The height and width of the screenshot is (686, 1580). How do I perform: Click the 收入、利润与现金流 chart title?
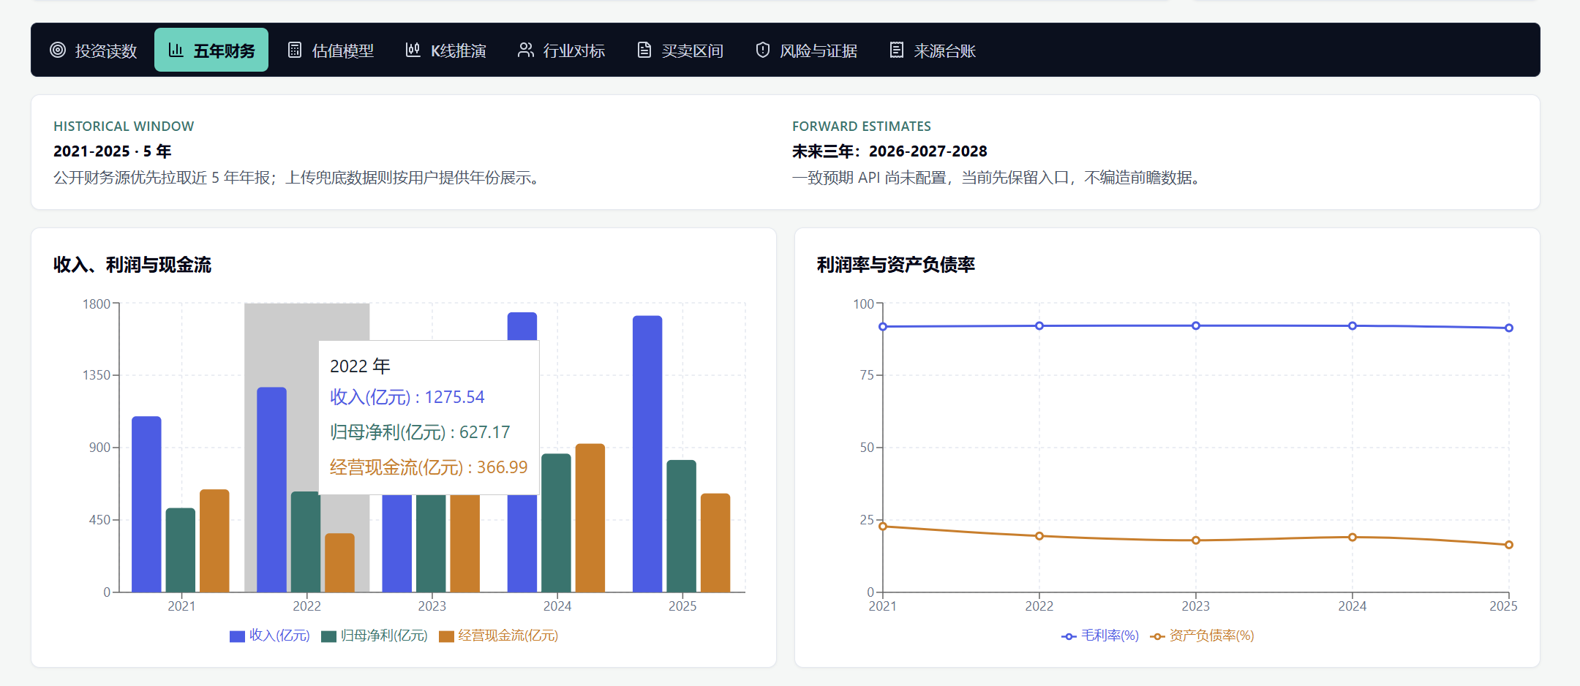click(x=132, y=265)
